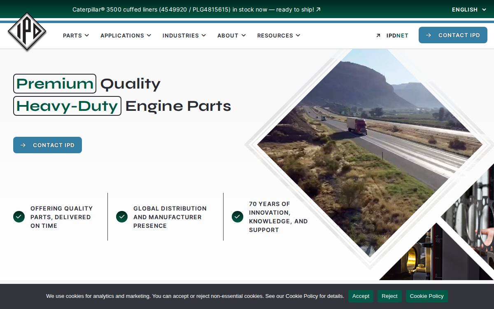Click the 'Engine Parts' heading text

[x=178, y=106]
